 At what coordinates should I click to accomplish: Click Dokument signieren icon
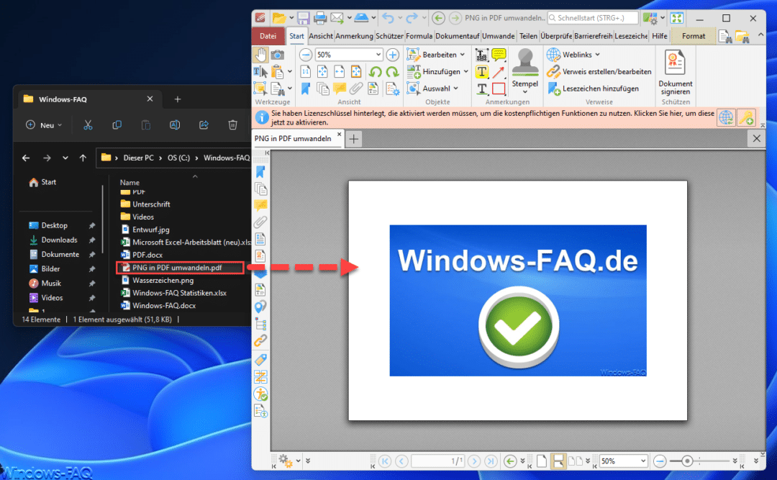point(676,73)
